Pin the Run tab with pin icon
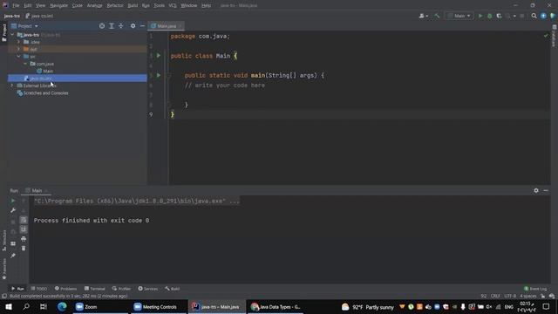558x314 pixels. tap(13, 256)
